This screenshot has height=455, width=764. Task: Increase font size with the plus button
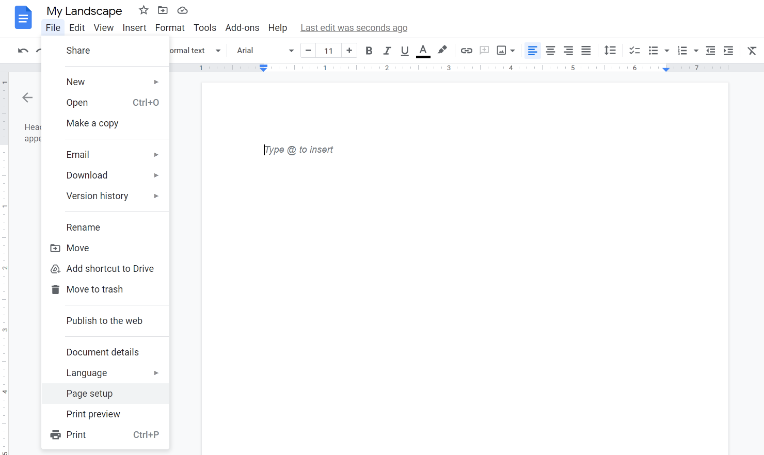[349, 50]
